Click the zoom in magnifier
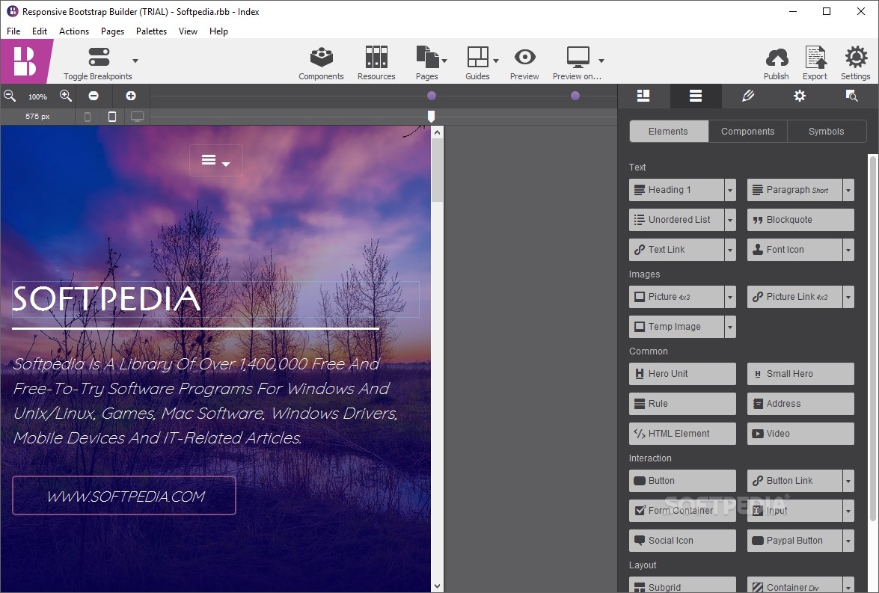This screenshot has width=879, height=593. click(66, 96)
